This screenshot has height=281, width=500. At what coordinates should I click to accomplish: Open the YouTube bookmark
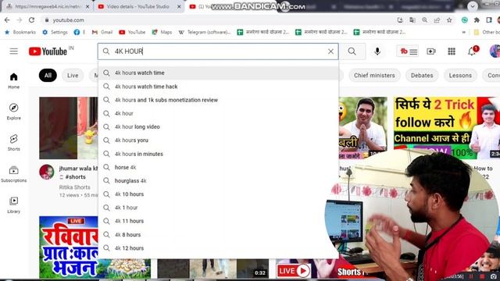click(132, 32)
